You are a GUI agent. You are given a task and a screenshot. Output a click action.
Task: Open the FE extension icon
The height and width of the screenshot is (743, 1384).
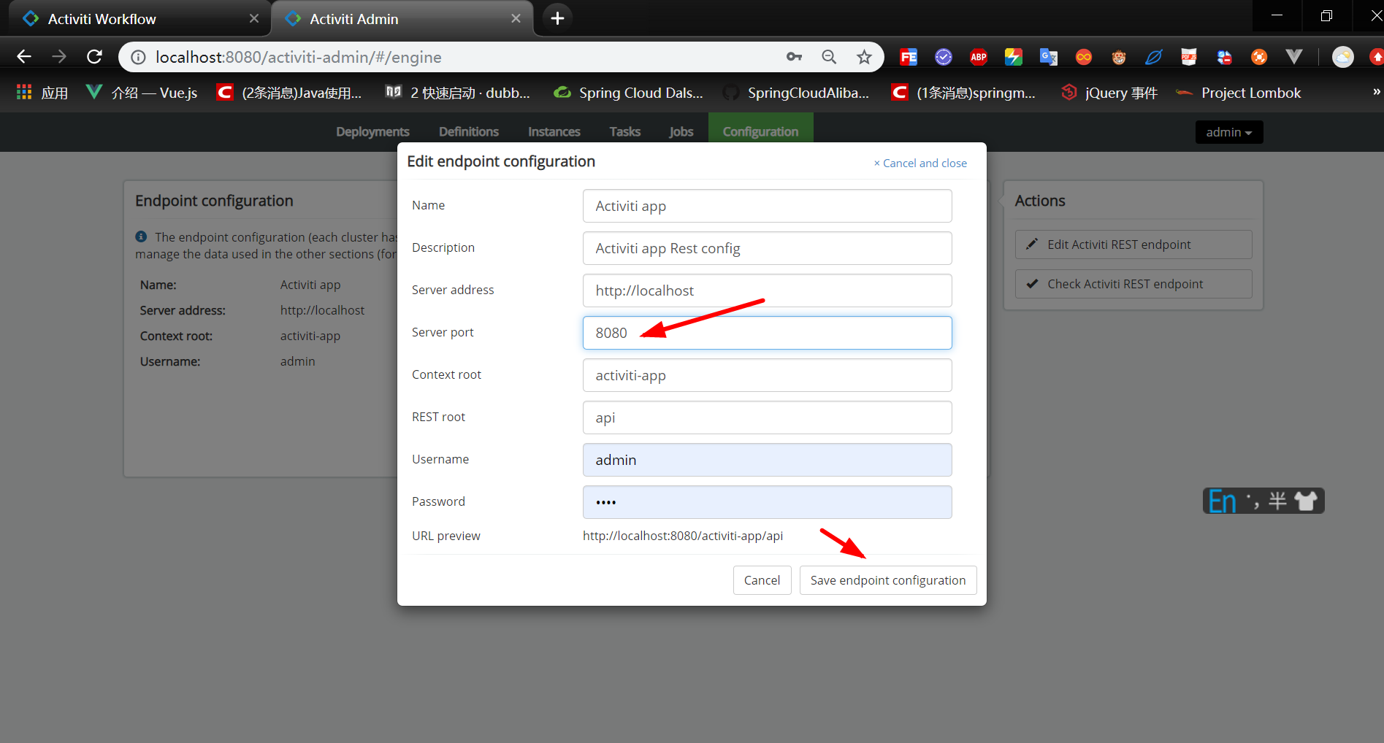click(909, 57)
